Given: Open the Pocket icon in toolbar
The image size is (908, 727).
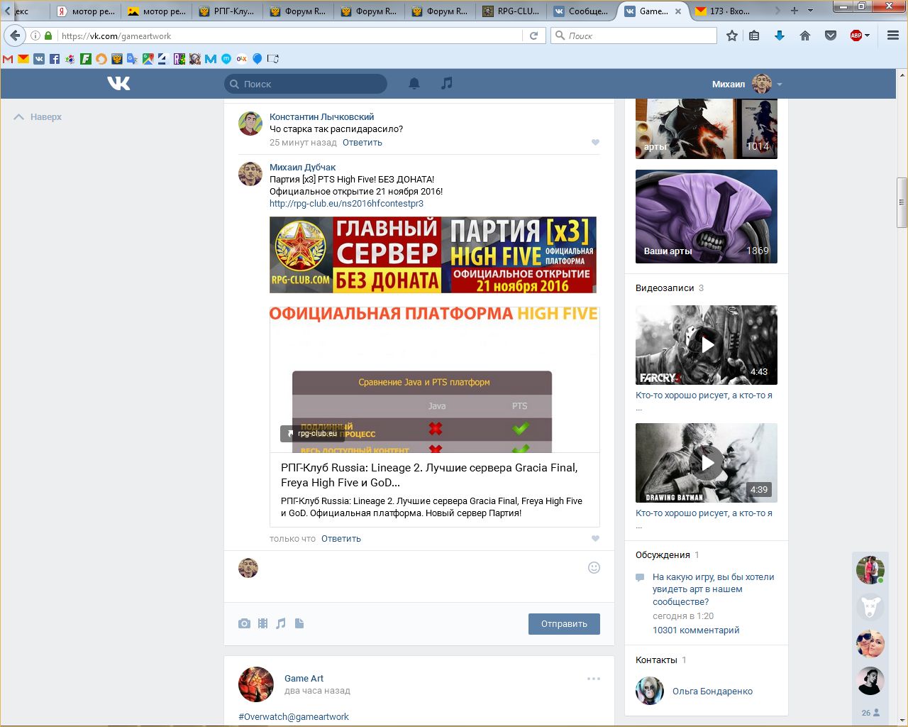Looking at the screenshot, I should click(x=831, y=35).
